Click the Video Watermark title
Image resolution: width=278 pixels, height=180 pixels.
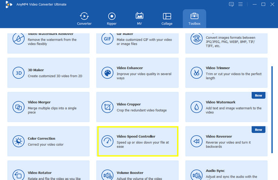(221, 102)
